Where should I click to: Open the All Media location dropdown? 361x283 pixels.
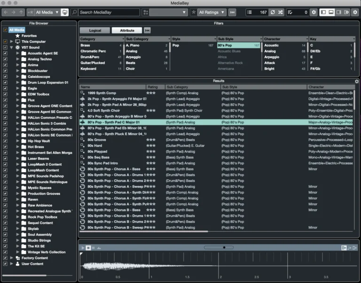coord(47,12)
